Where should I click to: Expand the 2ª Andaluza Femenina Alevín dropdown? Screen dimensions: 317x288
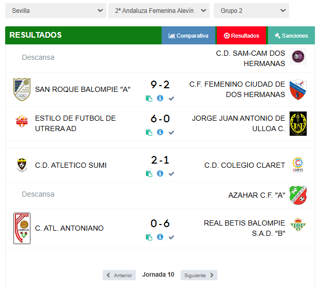pos(159,10)
